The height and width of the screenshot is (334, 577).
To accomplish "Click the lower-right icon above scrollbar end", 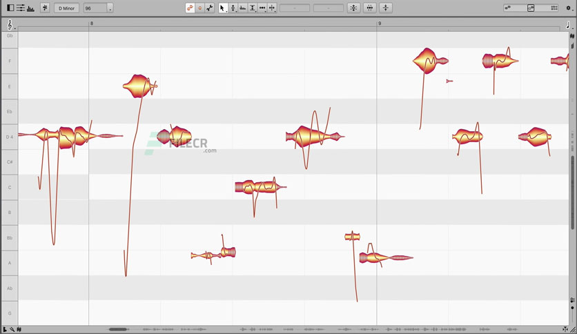I will 572,300.
